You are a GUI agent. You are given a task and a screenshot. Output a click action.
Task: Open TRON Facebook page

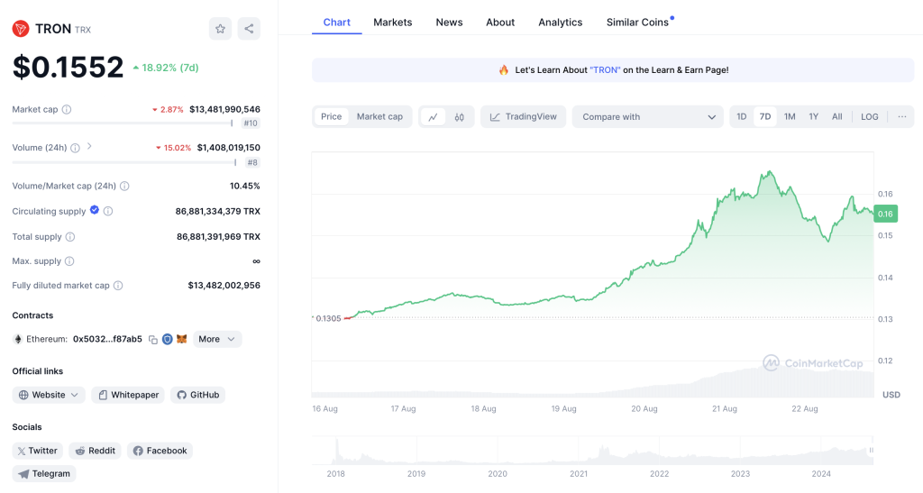(160, 451)
